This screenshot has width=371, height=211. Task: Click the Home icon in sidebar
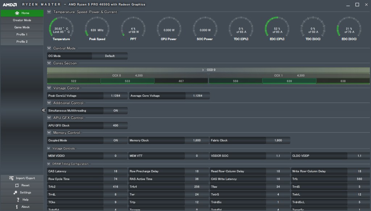coord(17,13)
